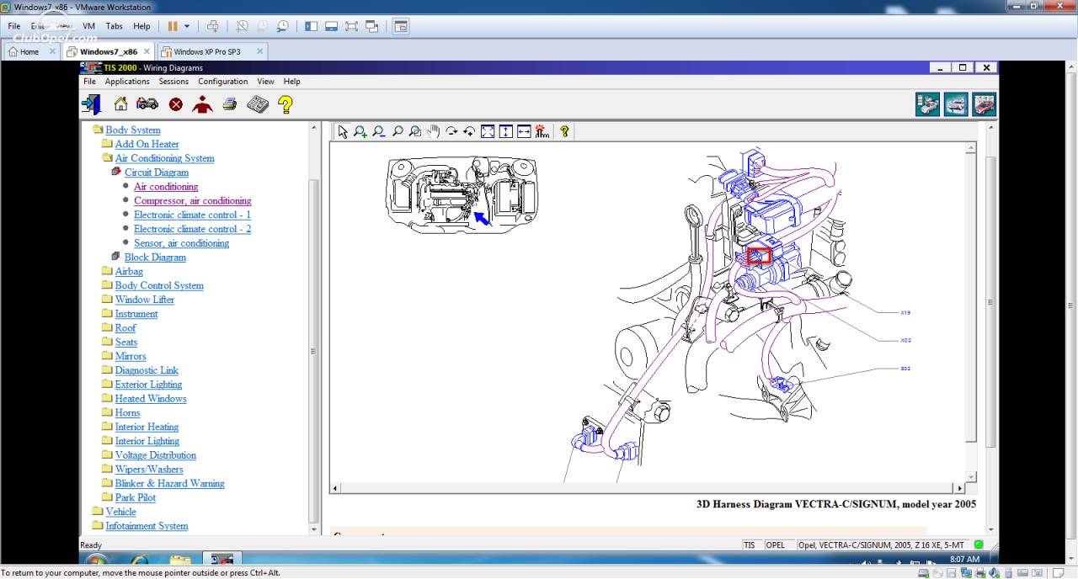
Task: Click the X19 connector label in diagram
Action: [905, 312]
